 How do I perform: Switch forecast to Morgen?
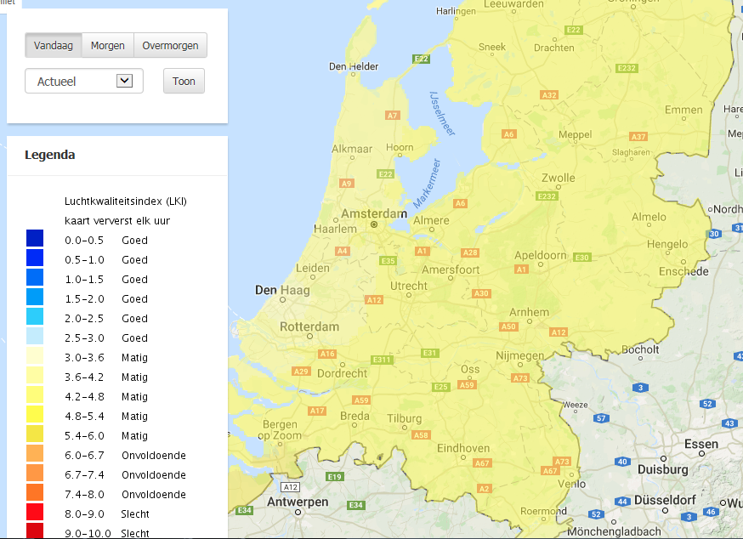click(108, 46)
